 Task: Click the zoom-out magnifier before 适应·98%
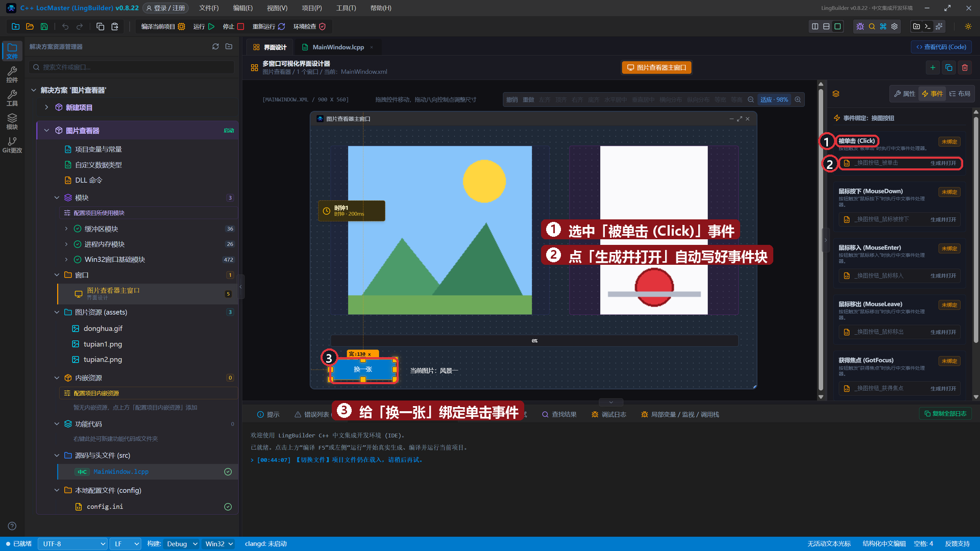(x=751, y=99)
